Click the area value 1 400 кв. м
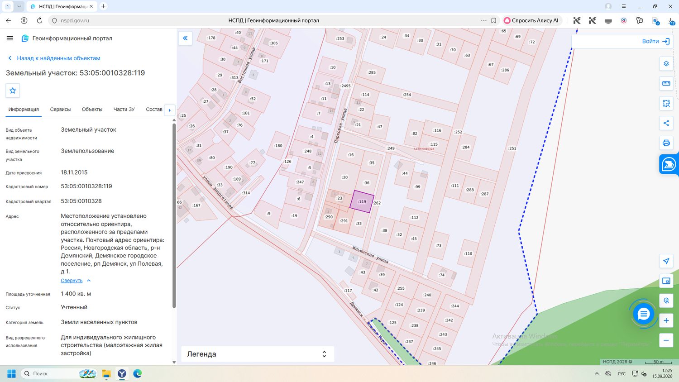The image size is (679, 382). pyautogui.click(x=76, y=294)
